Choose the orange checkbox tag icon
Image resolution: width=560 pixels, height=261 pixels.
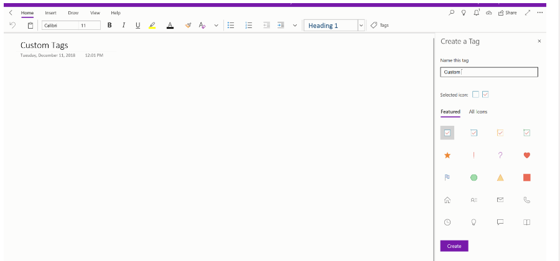pyautogui.click(x=500, y=132)
